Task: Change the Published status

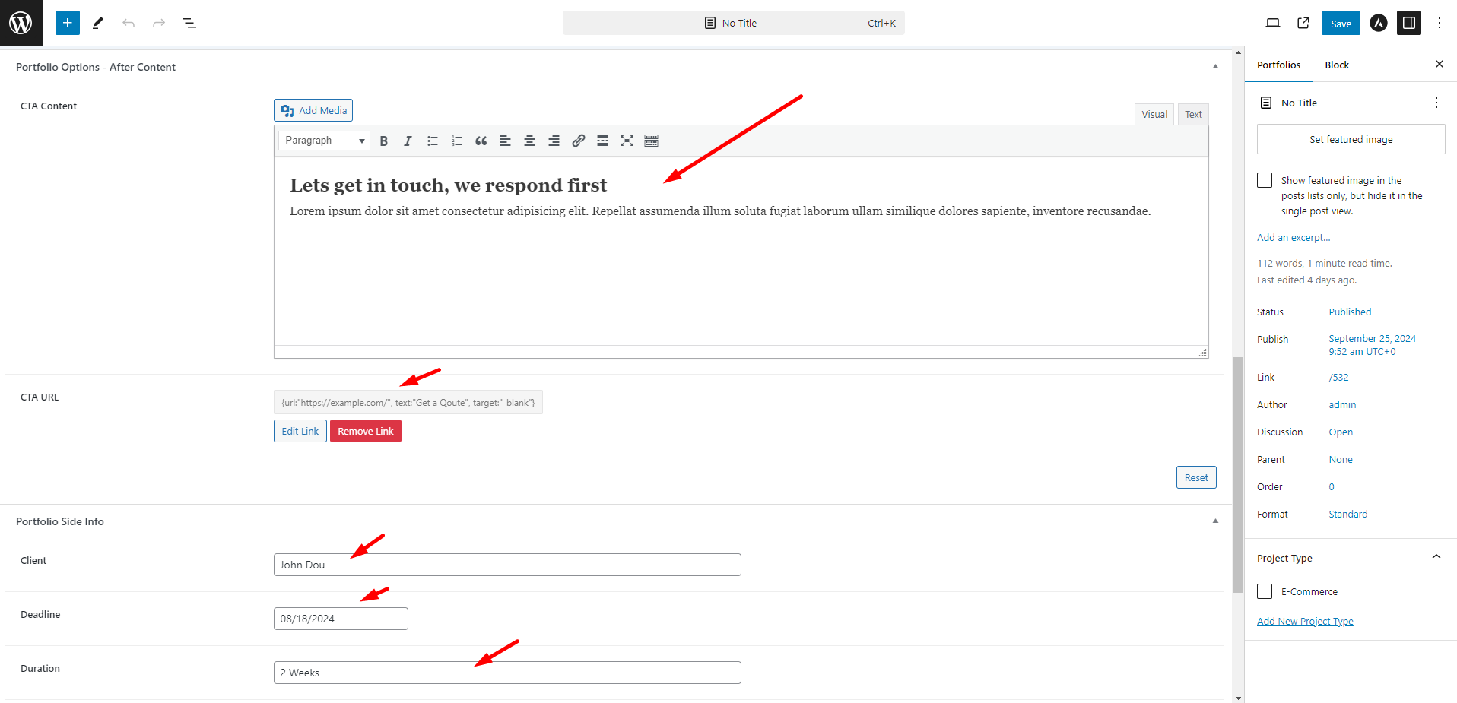Action: [1350, 312]
